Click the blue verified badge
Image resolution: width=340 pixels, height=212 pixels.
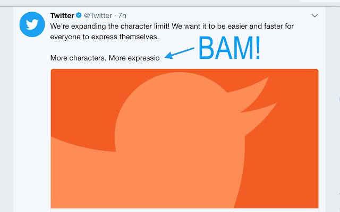pyautogui.click(x=79, y=15)
